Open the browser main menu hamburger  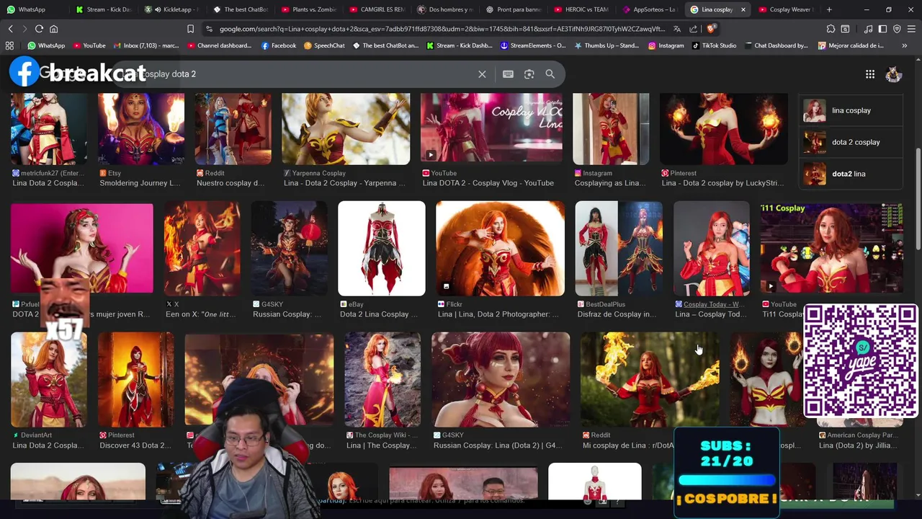(911, 29)
